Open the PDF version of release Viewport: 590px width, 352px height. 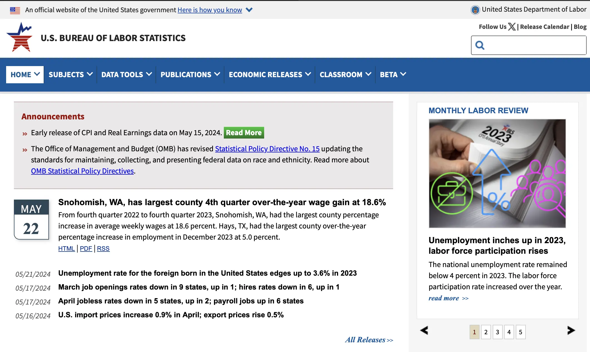(86, 248)
